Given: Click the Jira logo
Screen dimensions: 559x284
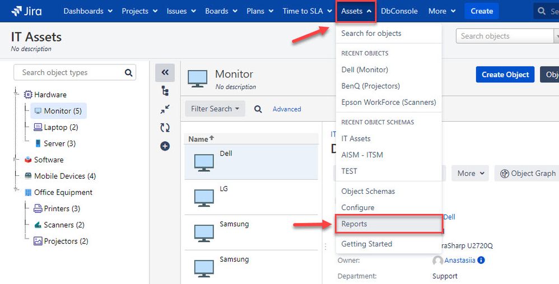Looking at the screenshot, I should coord(26,11).
